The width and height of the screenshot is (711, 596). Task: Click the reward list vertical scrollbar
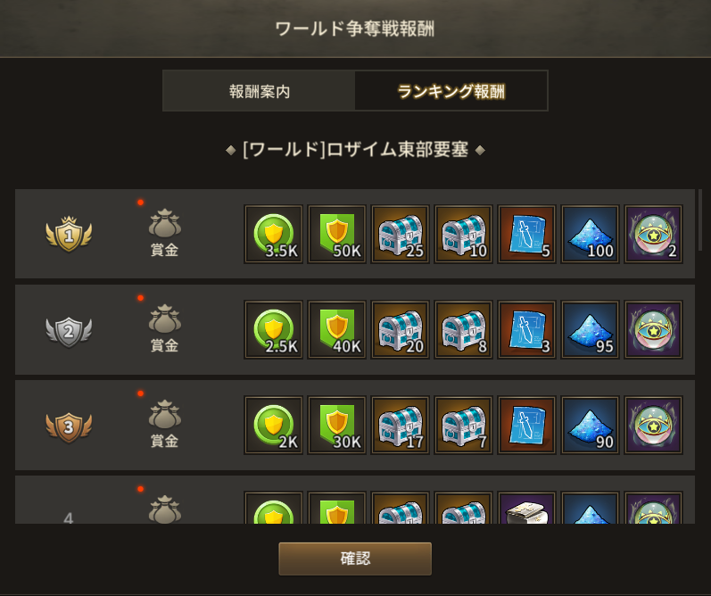click(x=700, y=220)
